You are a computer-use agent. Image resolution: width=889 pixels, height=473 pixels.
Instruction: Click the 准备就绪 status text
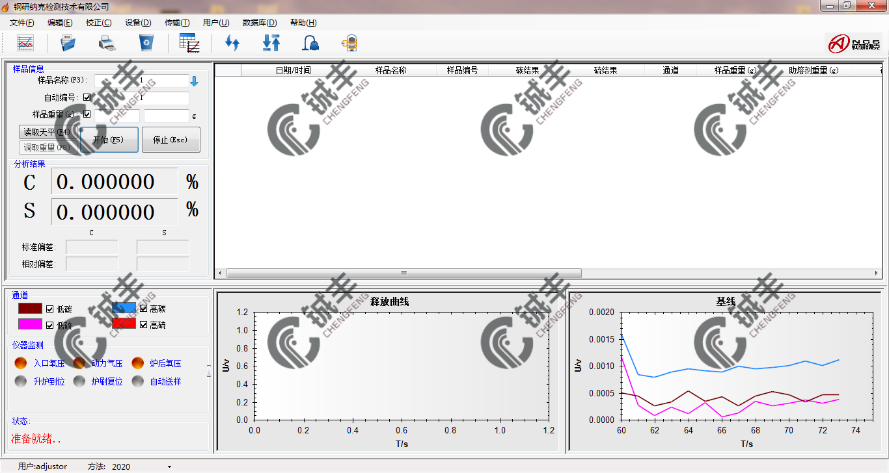click(36, 439)
